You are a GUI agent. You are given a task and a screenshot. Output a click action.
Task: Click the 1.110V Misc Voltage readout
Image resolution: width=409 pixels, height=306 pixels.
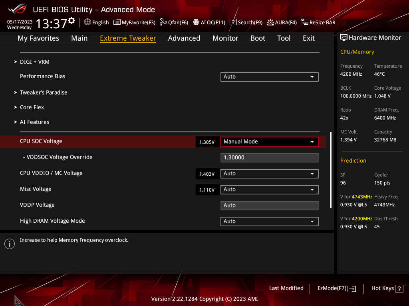207,190
